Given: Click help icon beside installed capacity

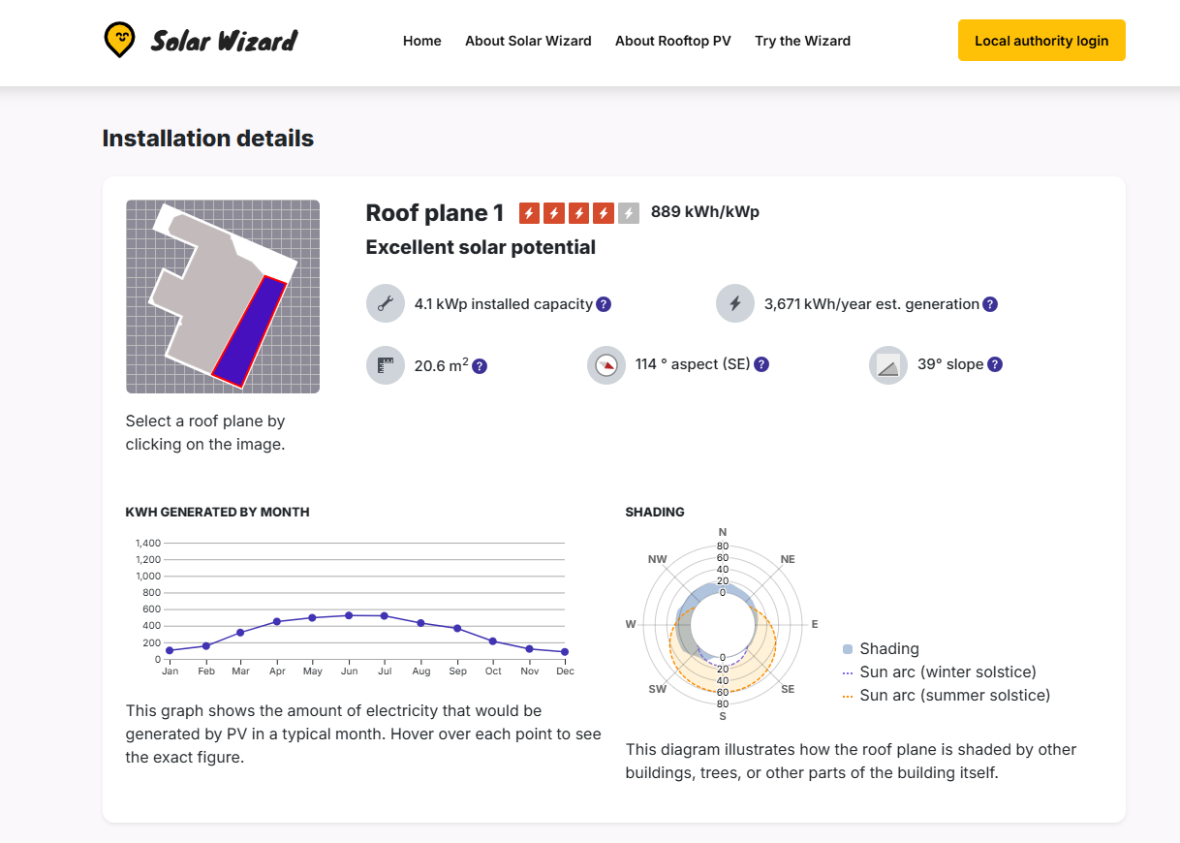Looking at the screenshot, I should [x=604, y=304].
